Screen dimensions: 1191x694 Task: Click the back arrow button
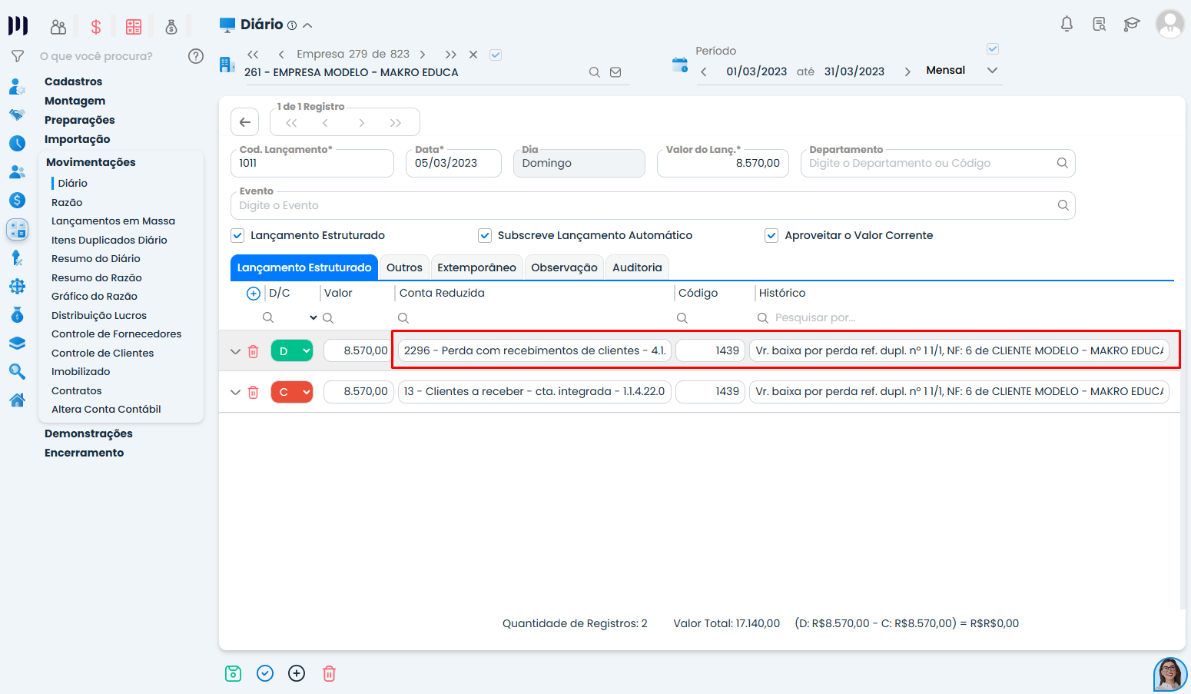coord(245,122)
